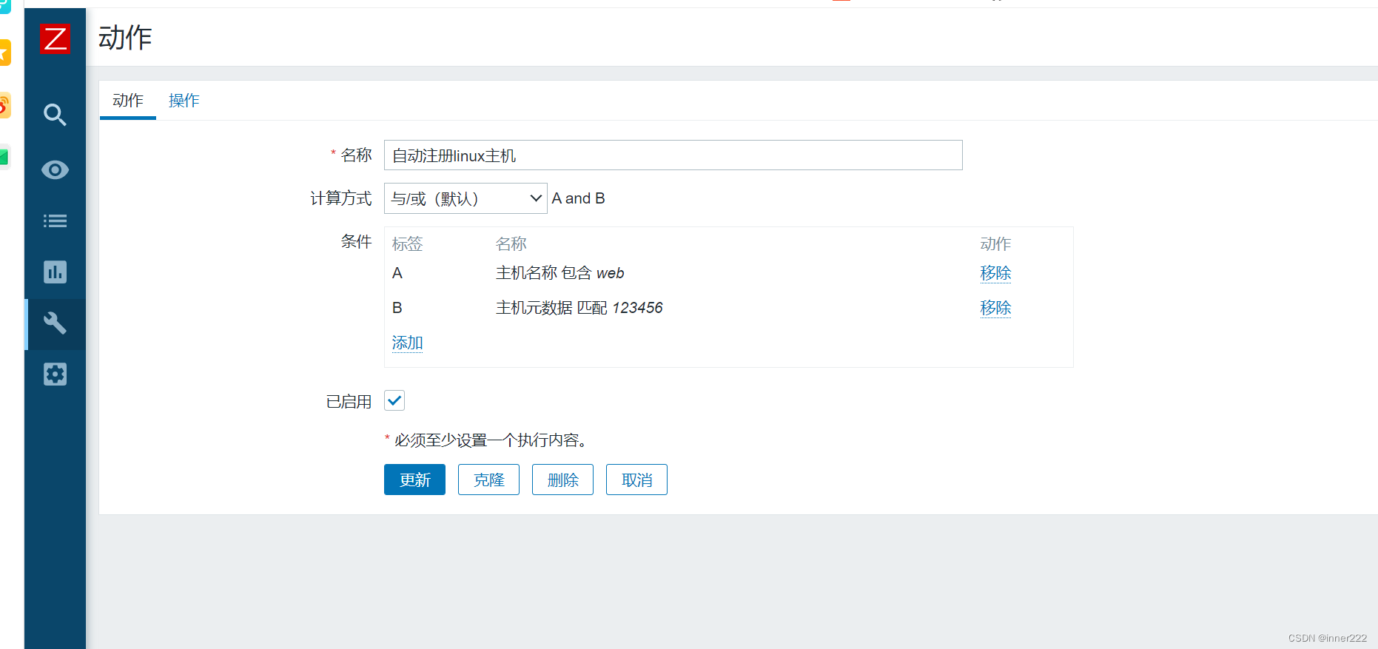Toggle the 已启用 checkbox
Image resolution: width=1378 pixels, height=649 pixels.
394,400
